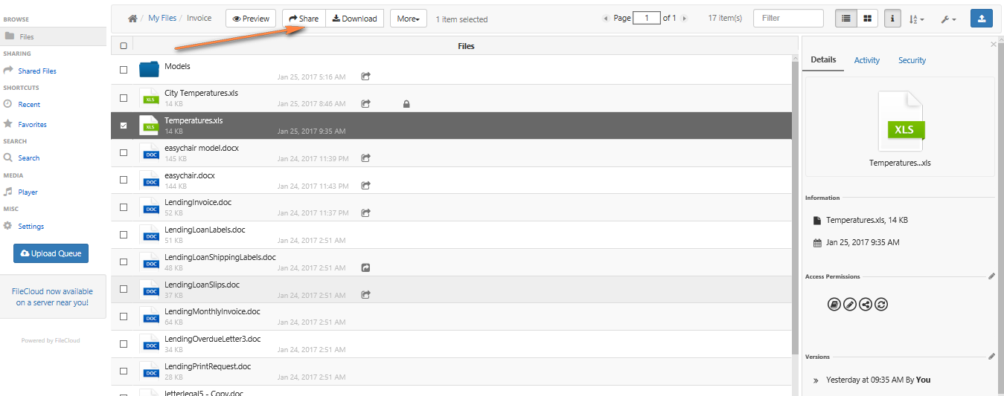Screen dimensions: 1004x396
Task: Check the City Temperatures.xls checkbox
Action: (x=124, y=97)
